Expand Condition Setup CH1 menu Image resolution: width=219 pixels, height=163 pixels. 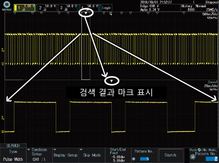tap(39, 155)
